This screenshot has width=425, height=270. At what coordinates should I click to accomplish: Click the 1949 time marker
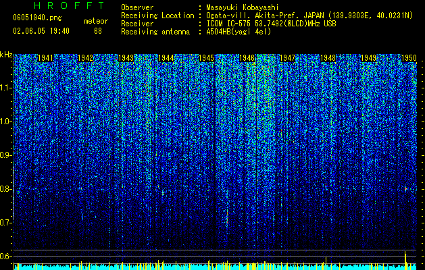369,58
